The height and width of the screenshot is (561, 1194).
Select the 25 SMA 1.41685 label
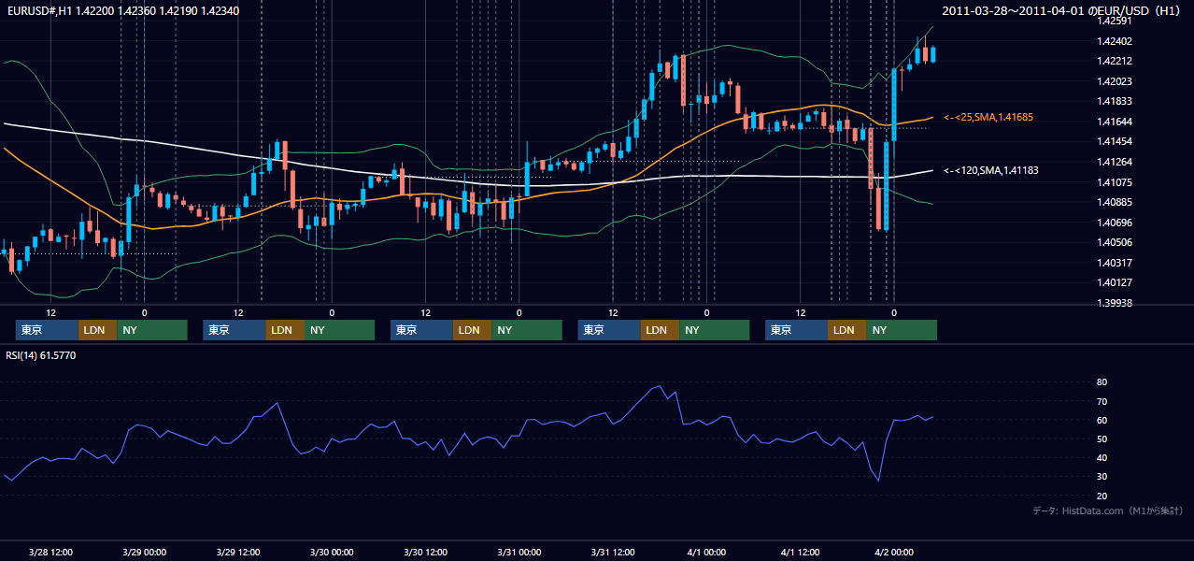(989, 117)
